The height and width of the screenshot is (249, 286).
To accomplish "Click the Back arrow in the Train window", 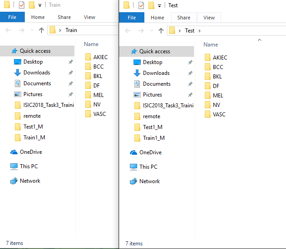I will pos(8,30).
